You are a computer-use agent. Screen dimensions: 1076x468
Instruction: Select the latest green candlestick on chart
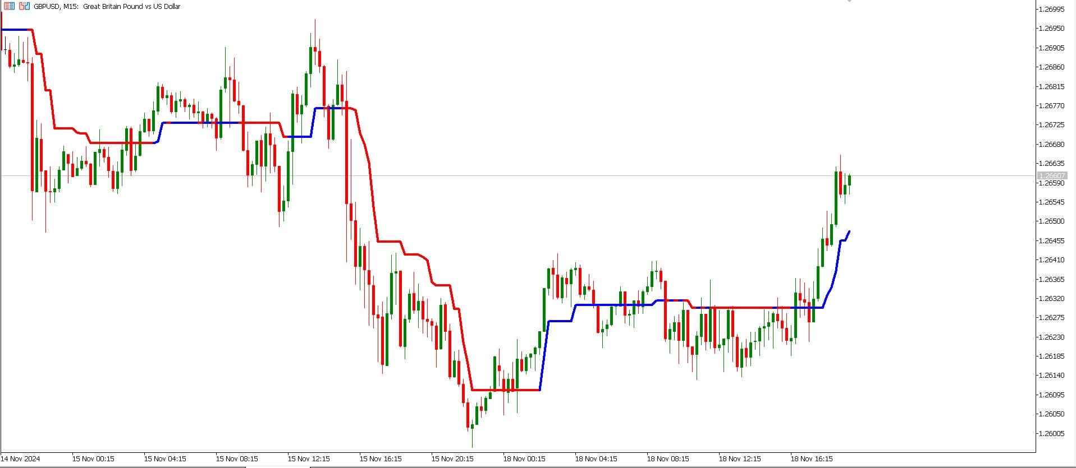(x=849, y=180)
